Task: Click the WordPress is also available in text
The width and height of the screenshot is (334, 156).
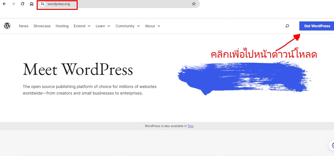Action: (166, 126)
